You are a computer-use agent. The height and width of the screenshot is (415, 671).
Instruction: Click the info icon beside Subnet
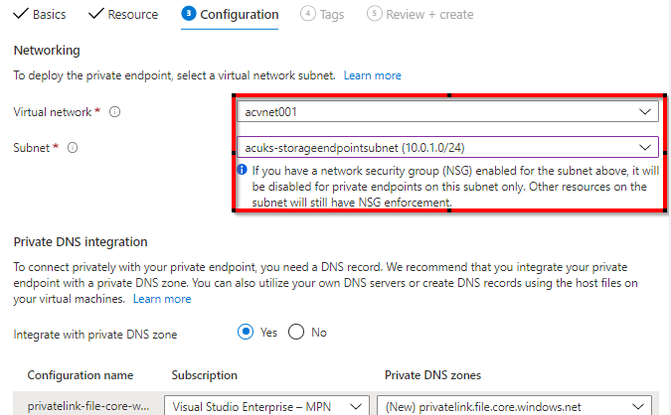click(x=73, y=148)
